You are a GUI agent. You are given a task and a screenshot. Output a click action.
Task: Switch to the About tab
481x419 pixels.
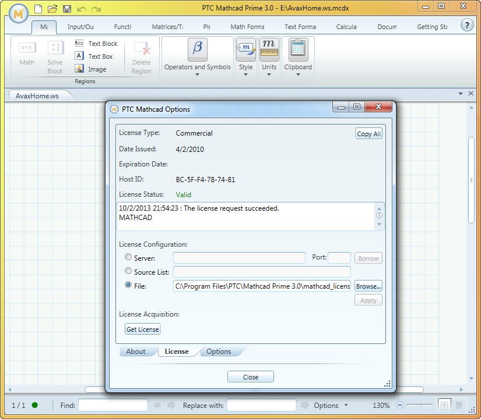(136, 351)
